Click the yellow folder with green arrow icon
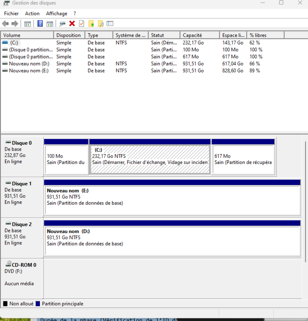Viewport: 308px width, 321px height. pyautogui.click(x=91, y=24)
